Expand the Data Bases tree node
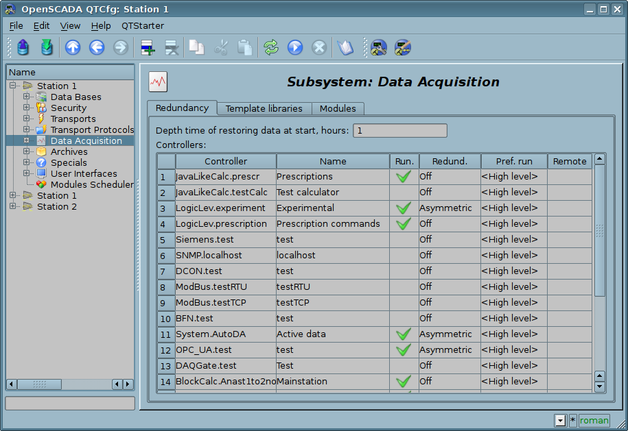The width and height of the screenshot is (628, 431). click(26, 97)
